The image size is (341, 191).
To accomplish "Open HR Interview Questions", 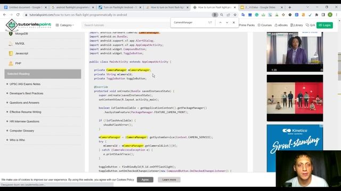I will [25, 121].
